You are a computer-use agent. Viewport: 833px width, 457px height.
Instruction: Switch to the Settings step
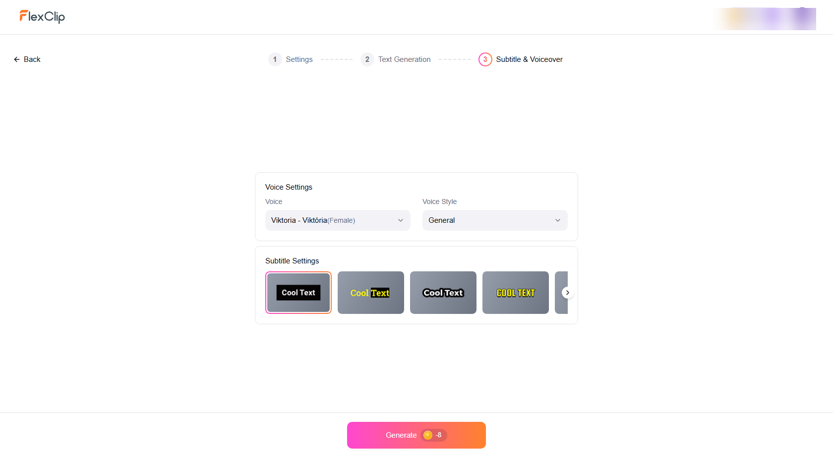click(x=299, y=59)
